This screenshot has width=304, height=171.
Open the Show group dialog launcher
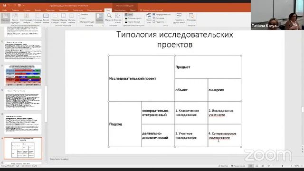click(x=103, y=25)
